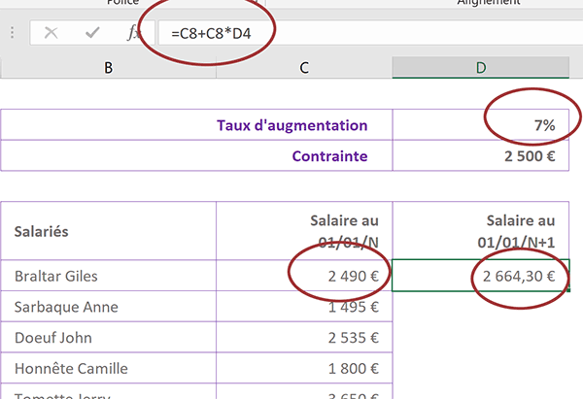
Task: Select the Doeuf John name cell
Action: 108,337
